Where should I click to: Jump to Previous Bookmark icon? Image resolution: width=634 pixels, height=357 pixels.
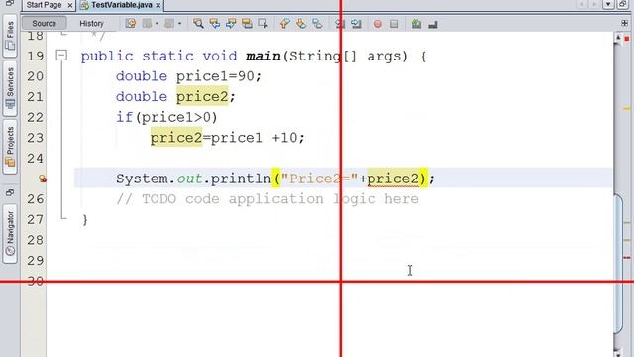285,24
